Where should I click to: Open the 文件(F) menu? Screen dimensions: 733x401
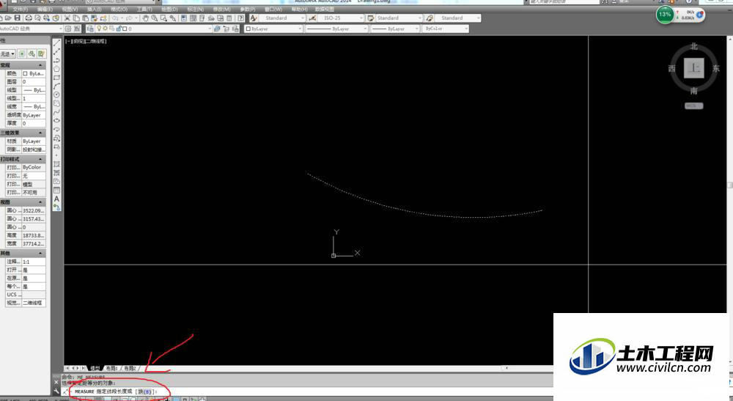[x=20, y=9]
